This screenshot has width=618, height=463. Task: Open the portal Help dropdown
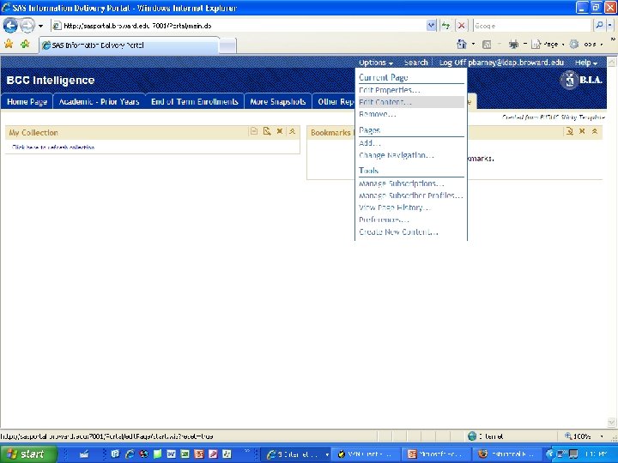pyautogui.click(x=585, y=63)
